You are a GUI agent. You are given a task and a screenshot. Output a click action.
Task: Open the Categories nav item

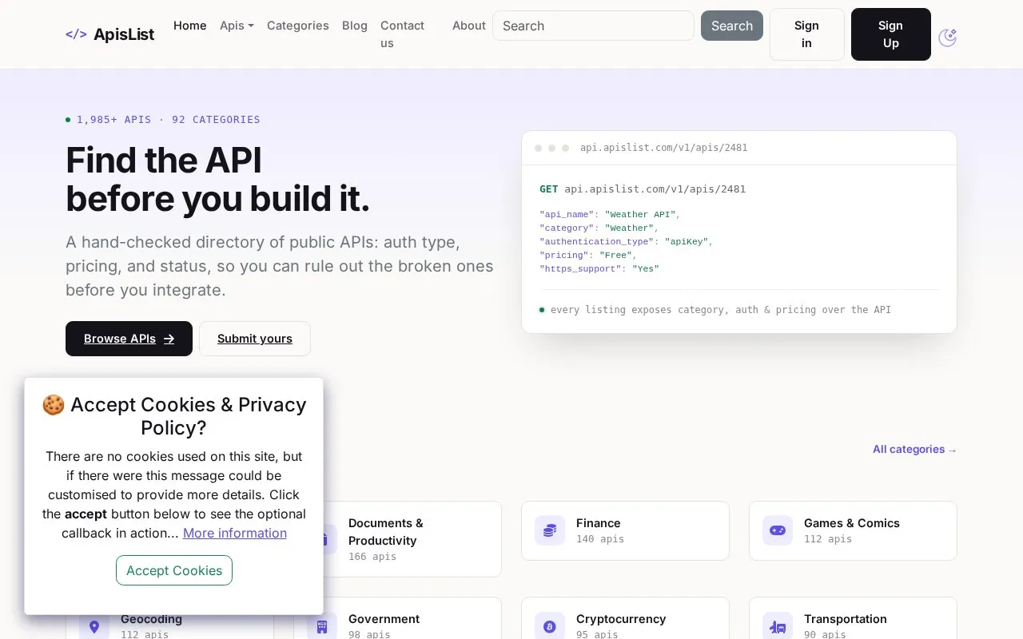tap(298, 26)
